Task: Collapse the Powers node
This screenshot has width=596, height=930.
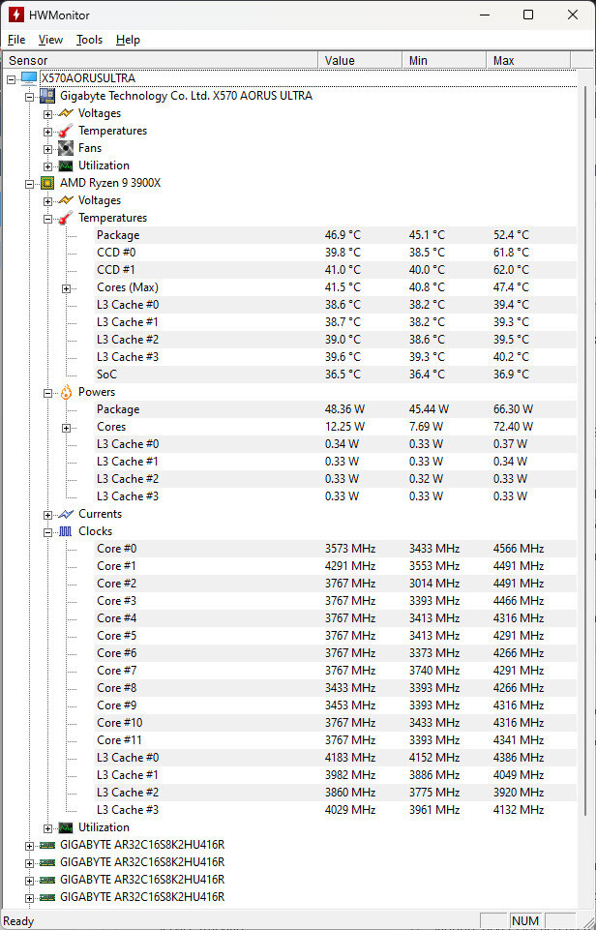Action: point(48,393)
